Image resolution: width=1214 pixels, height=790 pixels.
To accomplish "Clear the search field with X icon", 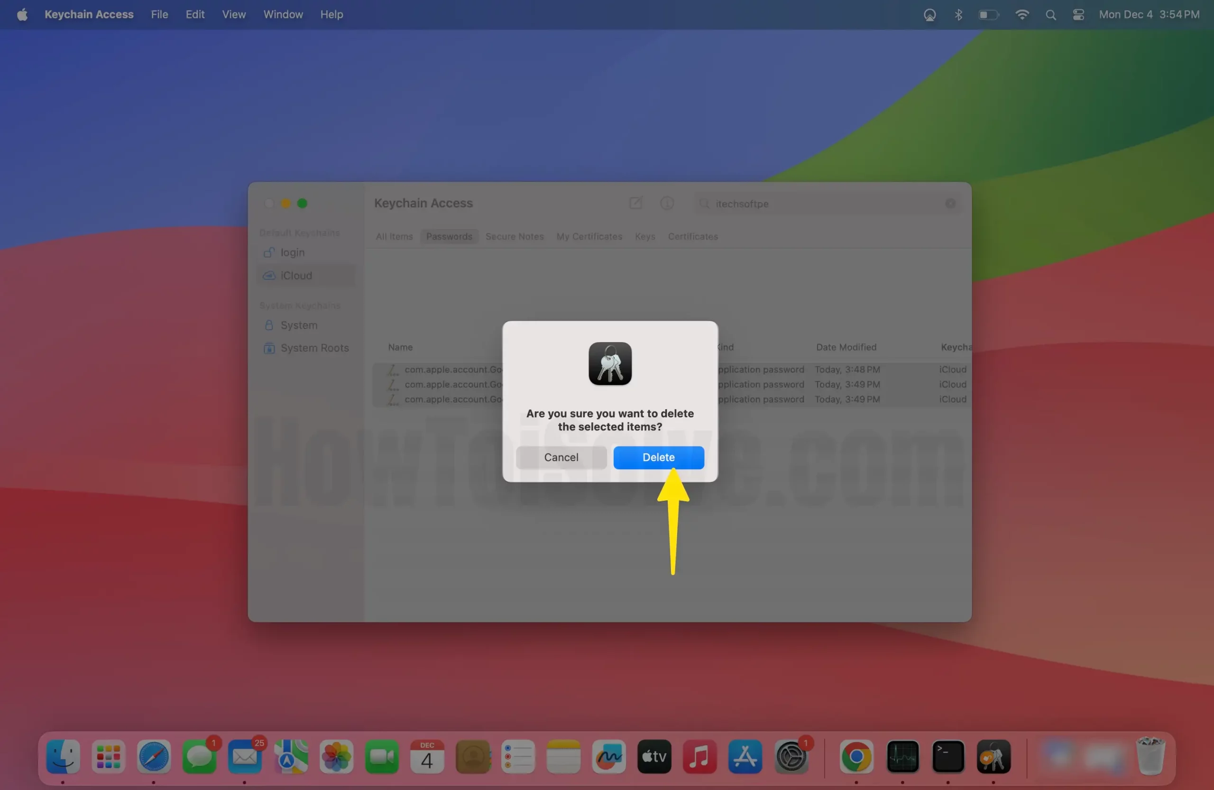I will tap(950, 204).
